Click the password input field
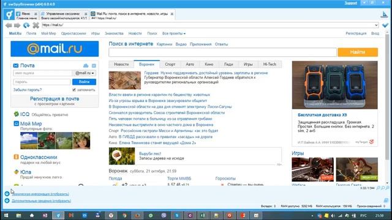392x220 pixels. (42, 82)
